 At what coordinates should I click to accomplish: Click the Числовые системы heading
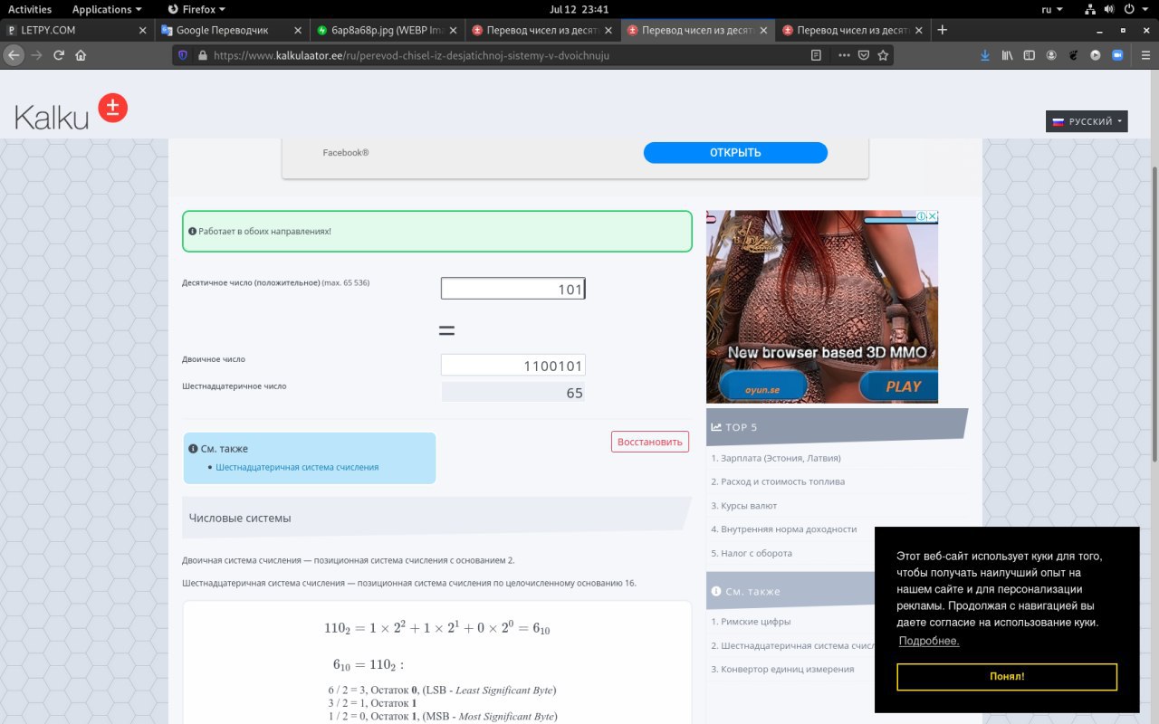(x=240, y=518)
